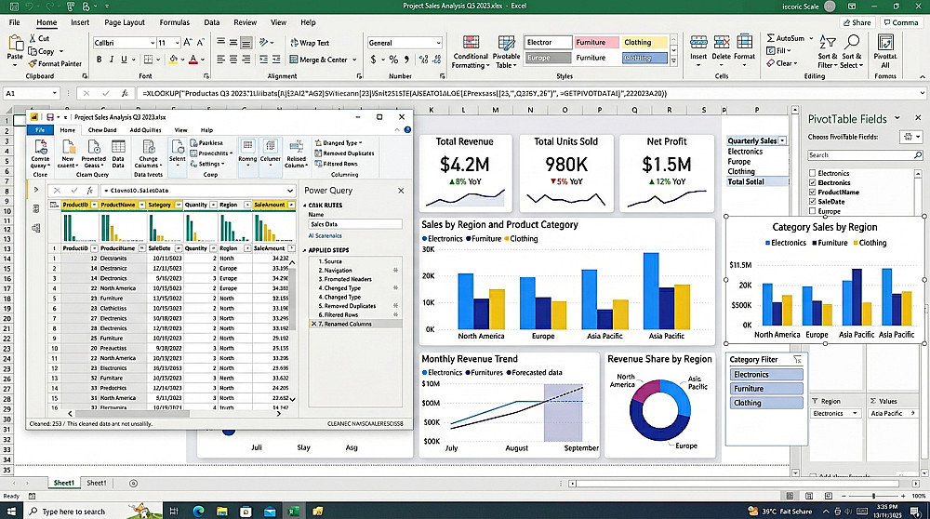Click Data Data in Power Query ribbon
Viewport: 930px width, 519px height.
click(118, 153)
